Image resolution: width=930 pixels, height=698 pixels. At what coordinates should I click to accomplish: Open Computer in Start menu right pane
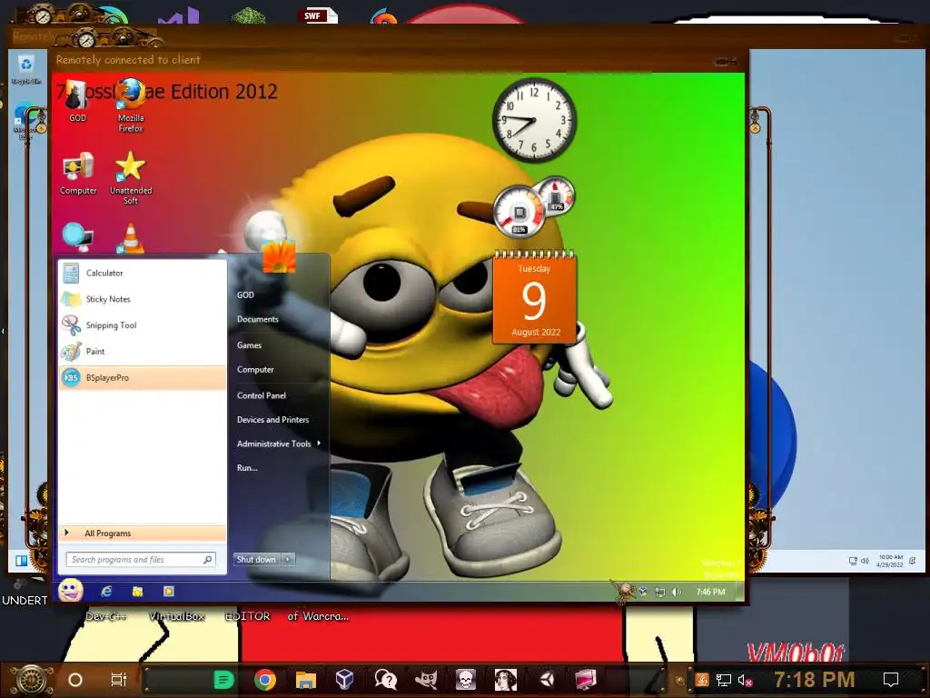coord(255,369)
